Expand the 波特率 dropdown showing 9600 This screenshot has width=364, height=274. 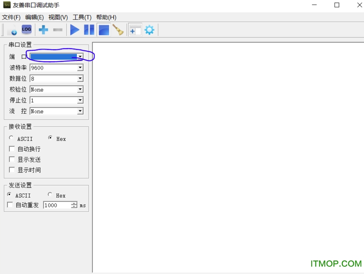coord(80,68)
